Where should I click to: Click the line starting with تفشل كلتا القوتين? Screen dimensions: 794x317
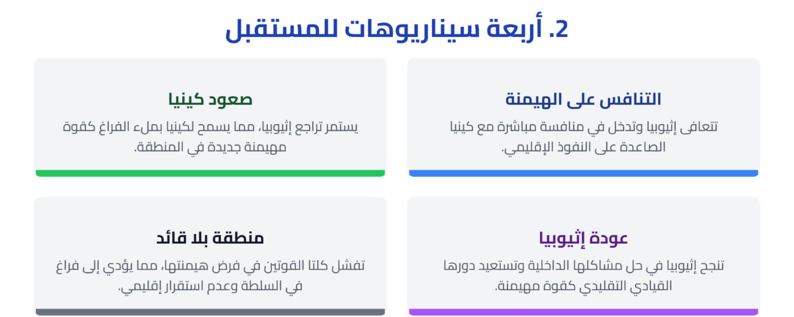[x=210, y=265]
